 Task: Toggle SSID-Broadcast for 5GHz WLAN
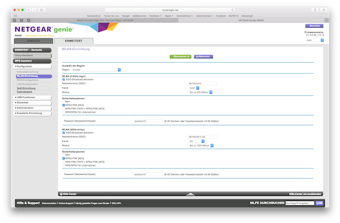tap(63, 132)
